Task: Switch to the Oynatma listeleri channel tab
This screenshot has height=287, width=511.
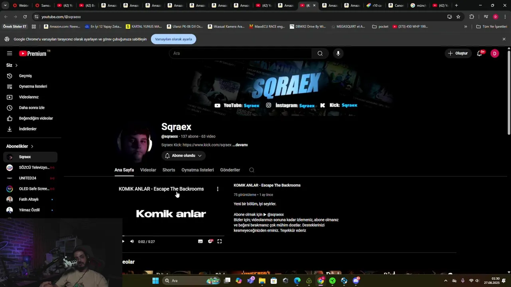Action: point(198,170)
